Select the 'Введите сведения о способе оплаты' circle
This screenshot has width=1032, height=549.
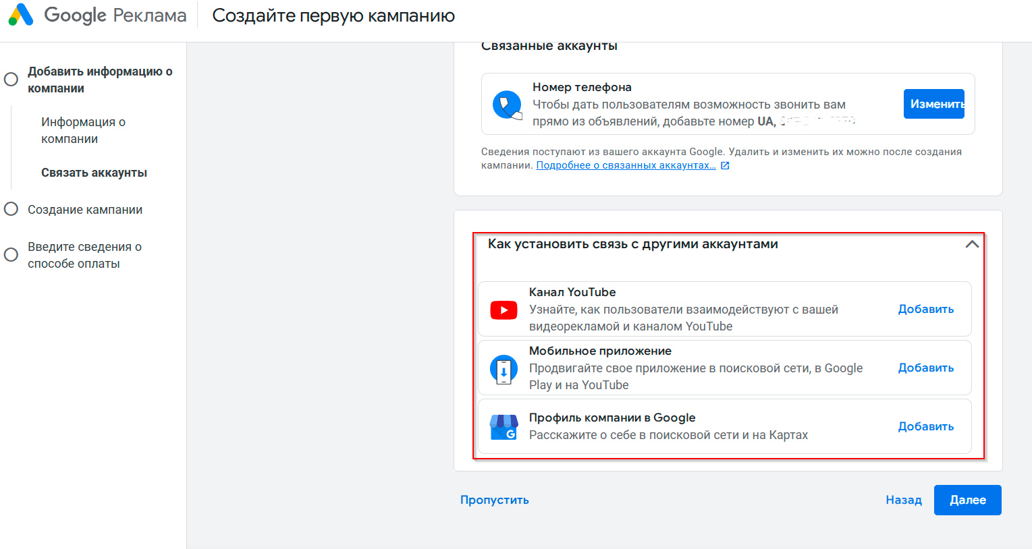point(11,254)
